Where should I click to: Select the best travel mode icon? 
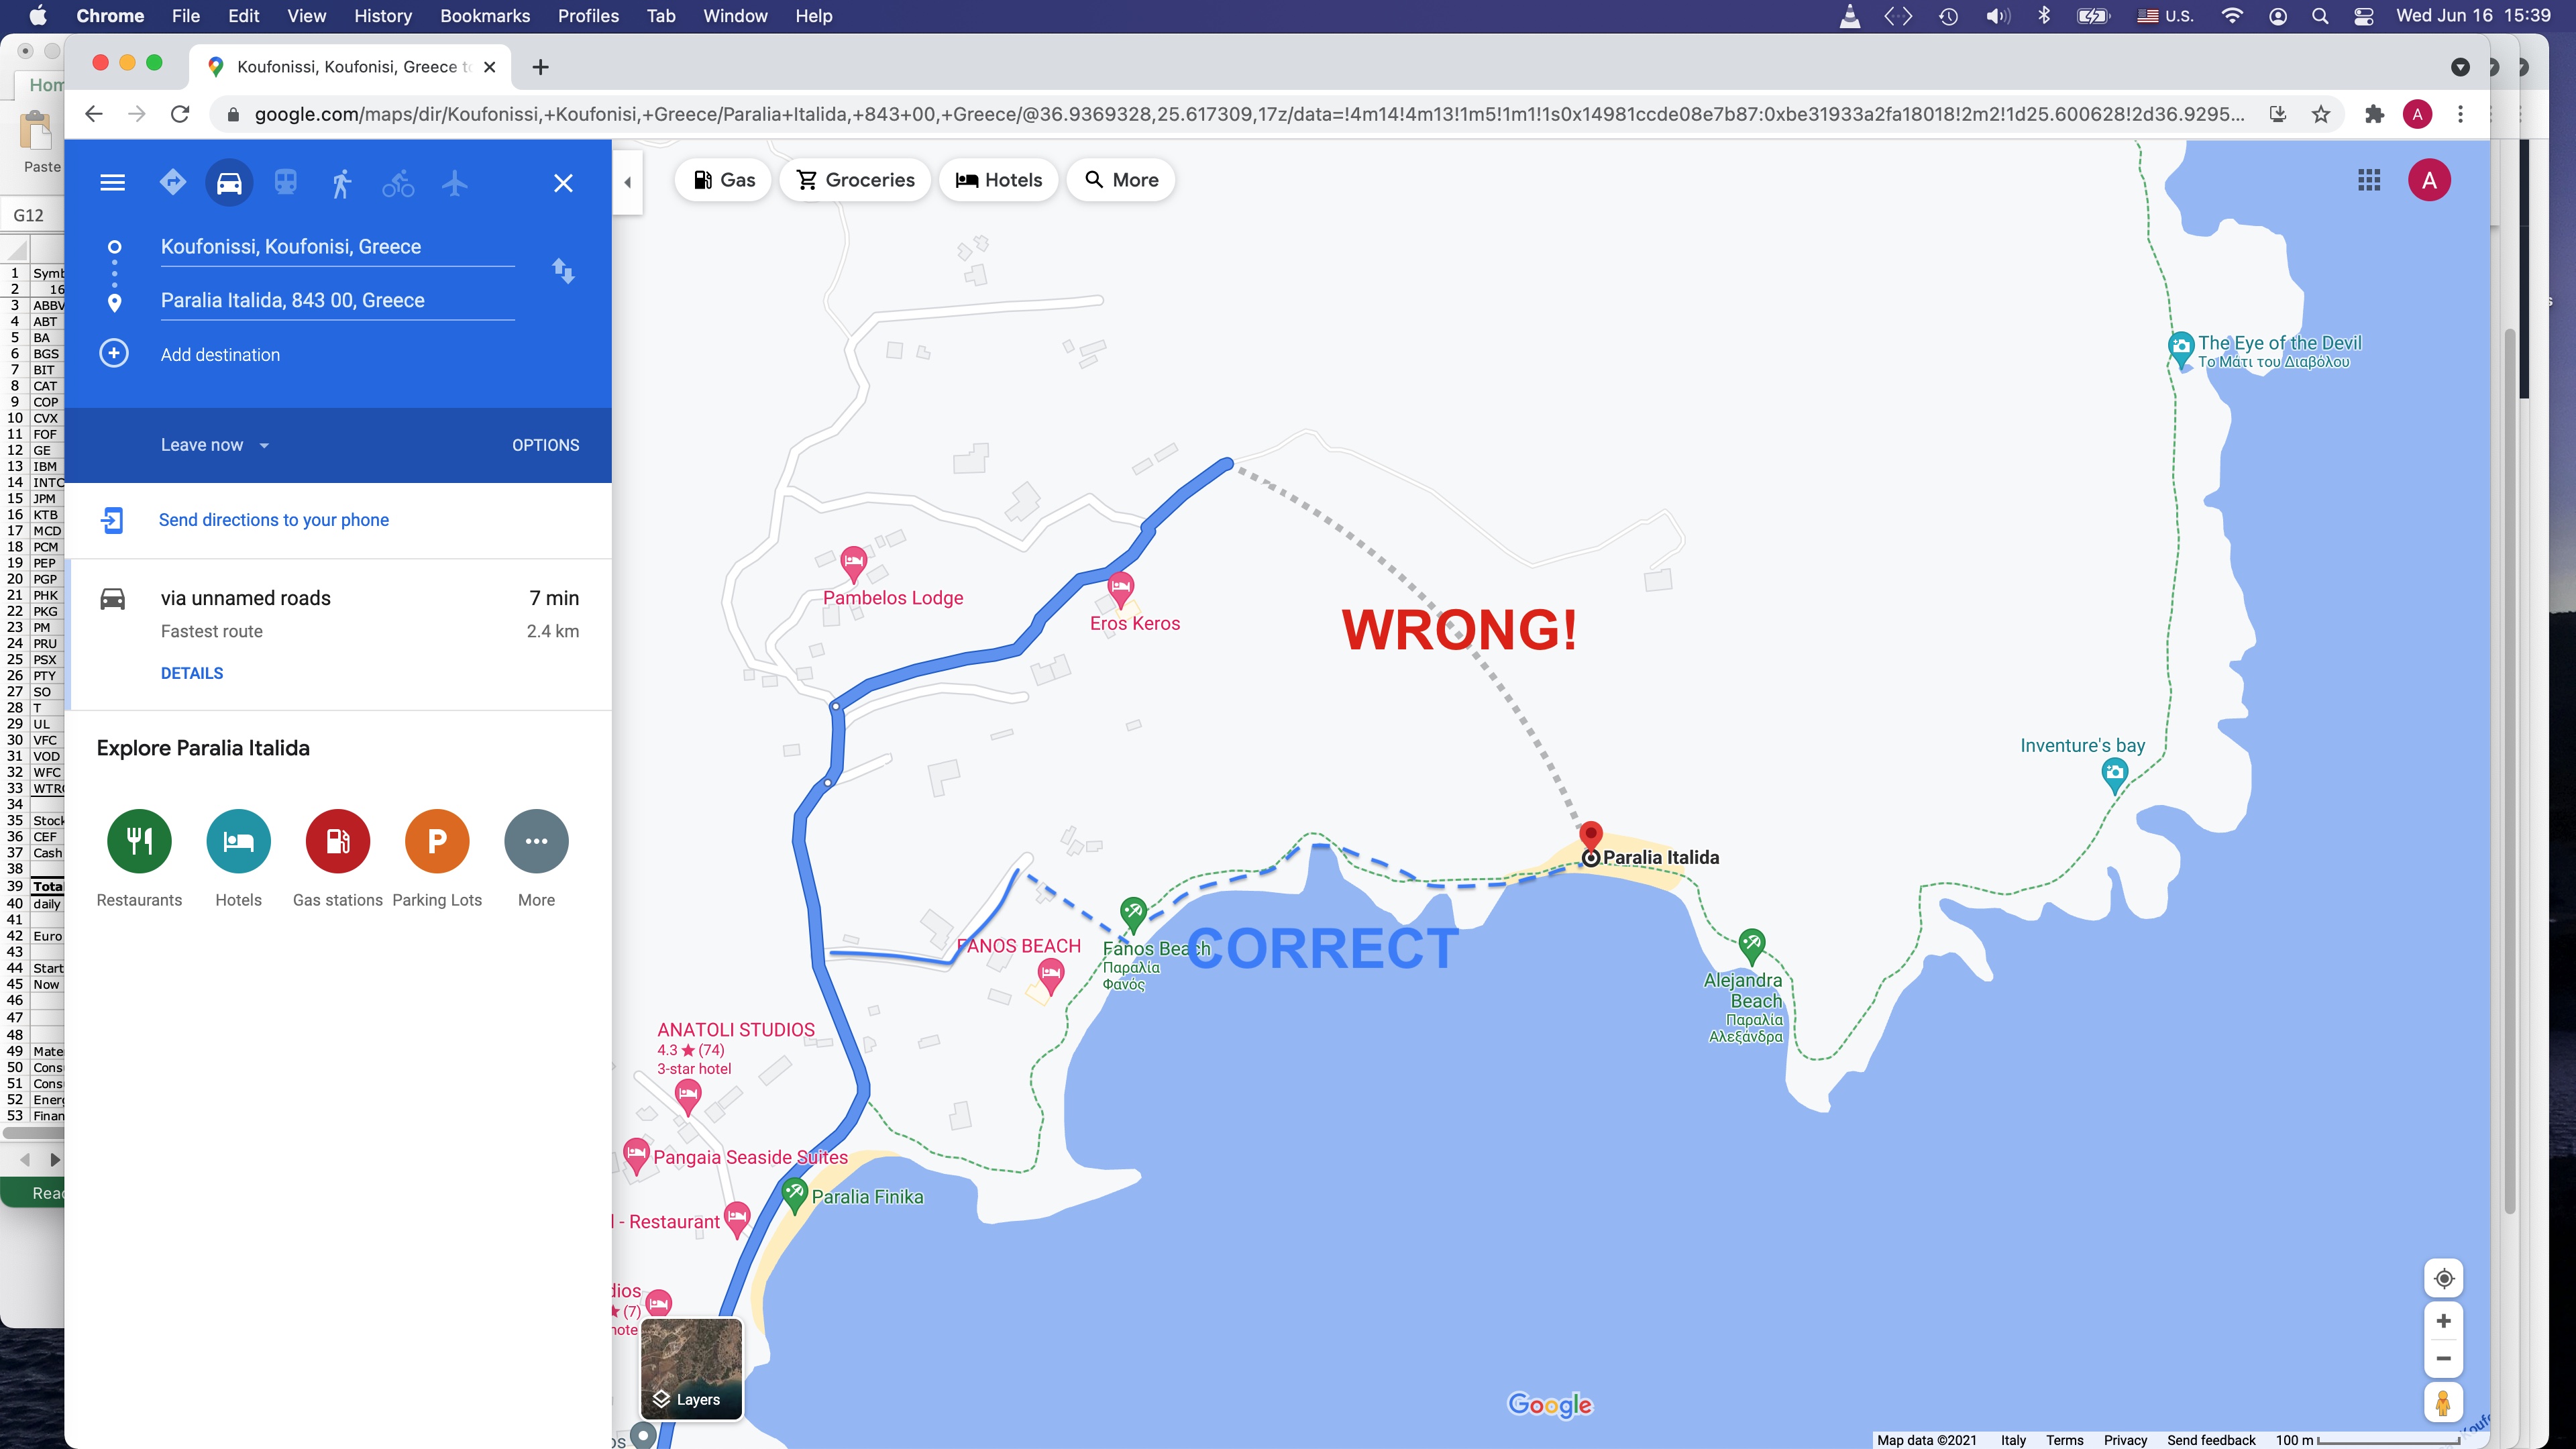point(172,183)
